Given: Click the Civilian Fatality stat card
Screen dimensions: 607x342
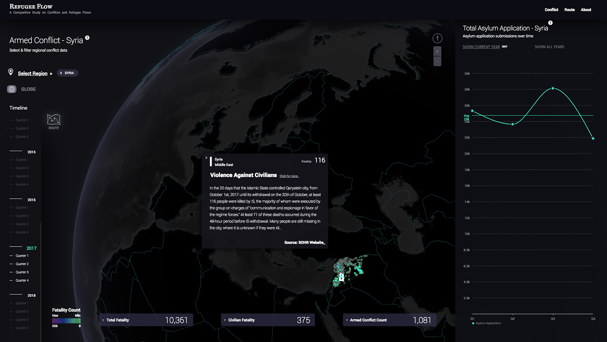Looking at the screenshot, I should click(x=268, y=320).
